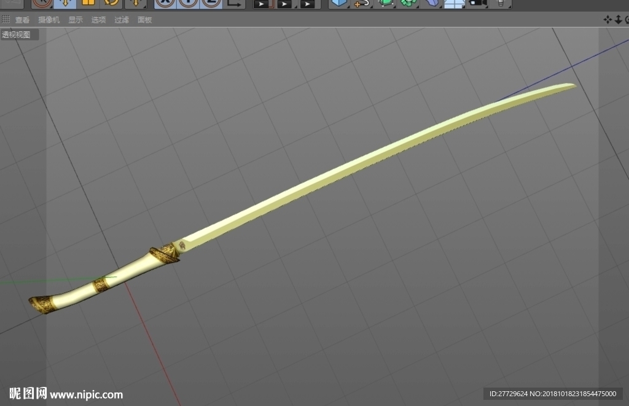Open the 面板 viewport menu
Image resolution: width=629 pixels, height=406 pixels.
[x=144, y=20]
